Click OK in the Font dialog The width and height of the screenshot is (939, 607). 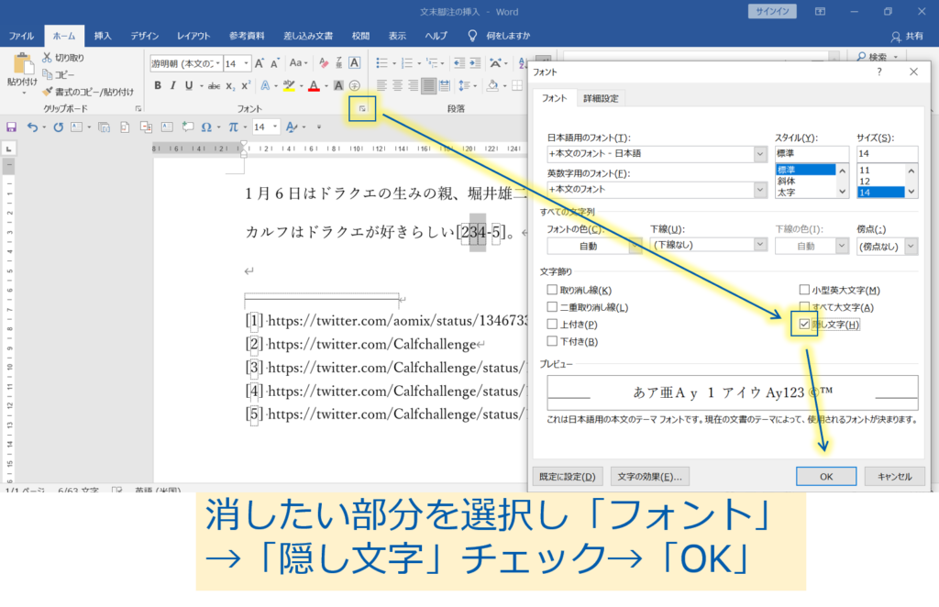coord(826,477)
